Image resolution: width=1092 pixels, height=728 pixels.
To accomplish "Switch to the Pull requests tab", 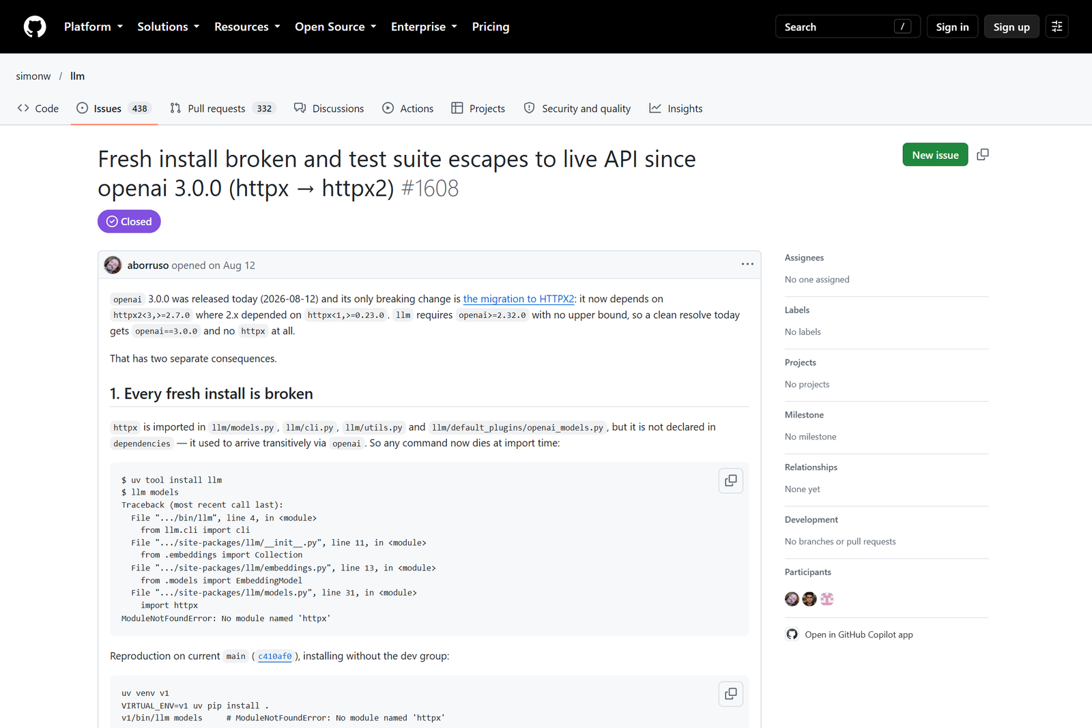I will [222, 108].
